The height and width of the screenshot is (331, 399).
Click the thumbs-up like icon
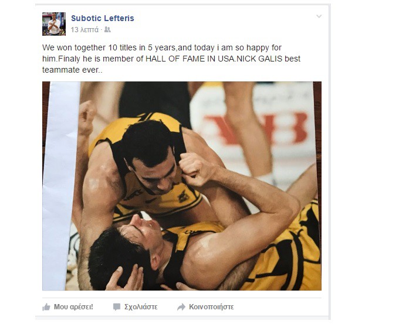point(46,307)
